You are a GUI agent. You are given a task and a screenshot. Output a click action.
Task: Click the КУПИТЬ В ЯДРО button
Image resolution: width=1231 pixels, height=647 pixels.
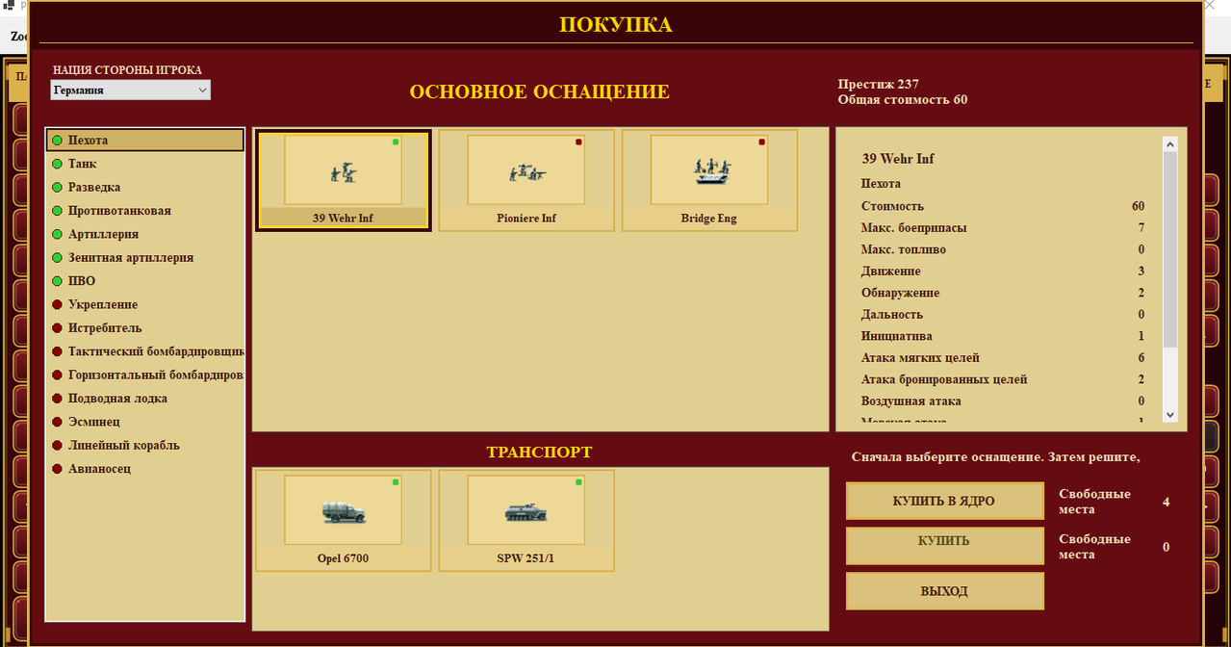(x=944, y=501)
